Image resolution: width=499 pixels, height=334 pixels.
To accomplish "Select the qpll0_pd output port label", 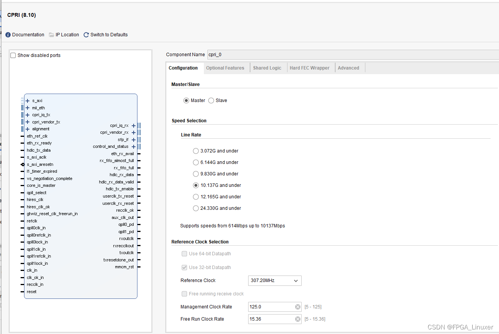I will pos(126,225).
